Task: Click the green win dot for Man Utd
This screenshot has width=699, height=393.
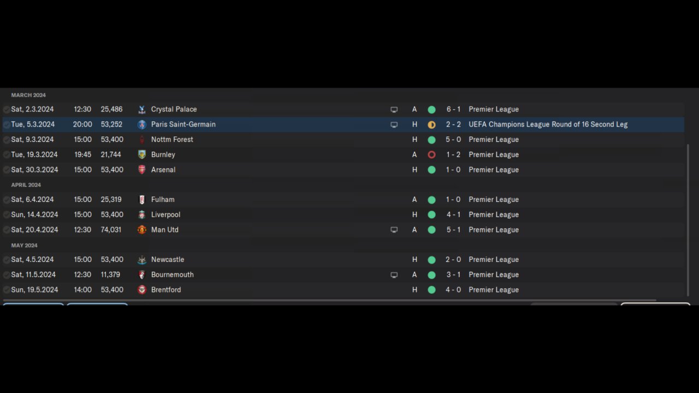Action: pos(431,230)
